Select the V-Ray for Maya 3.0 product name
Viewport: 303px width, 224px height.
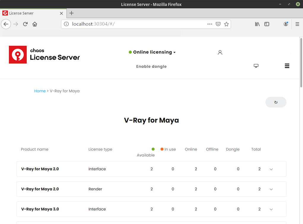[x=40, y=209]
